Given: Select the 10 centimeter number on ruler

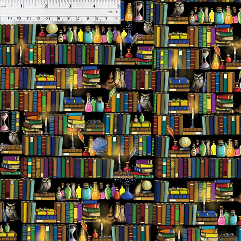Looking at the screenshot, I should [x=48, y=18].
